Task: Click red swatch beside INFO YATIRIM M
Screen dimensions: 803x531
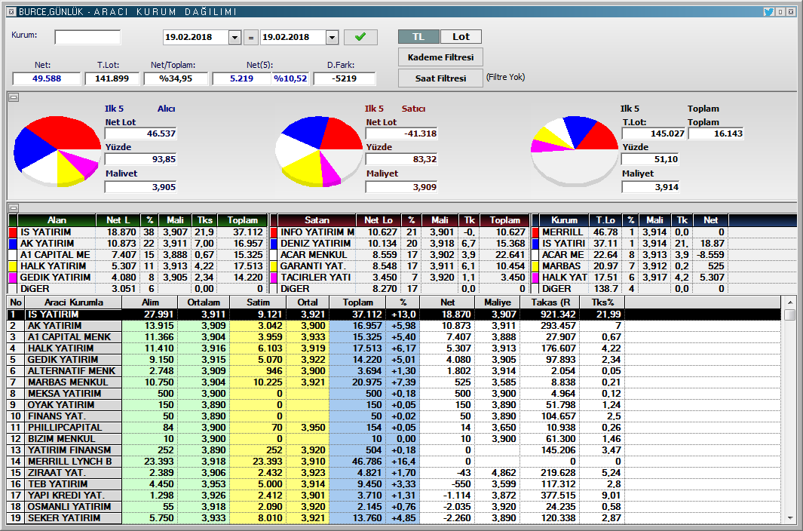Action: tap(274, 232)
